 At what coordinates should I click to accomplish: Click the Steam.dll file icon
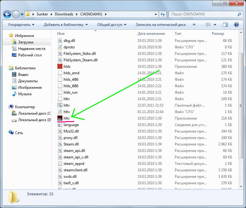pyautogui.click(x=60, y=144)
